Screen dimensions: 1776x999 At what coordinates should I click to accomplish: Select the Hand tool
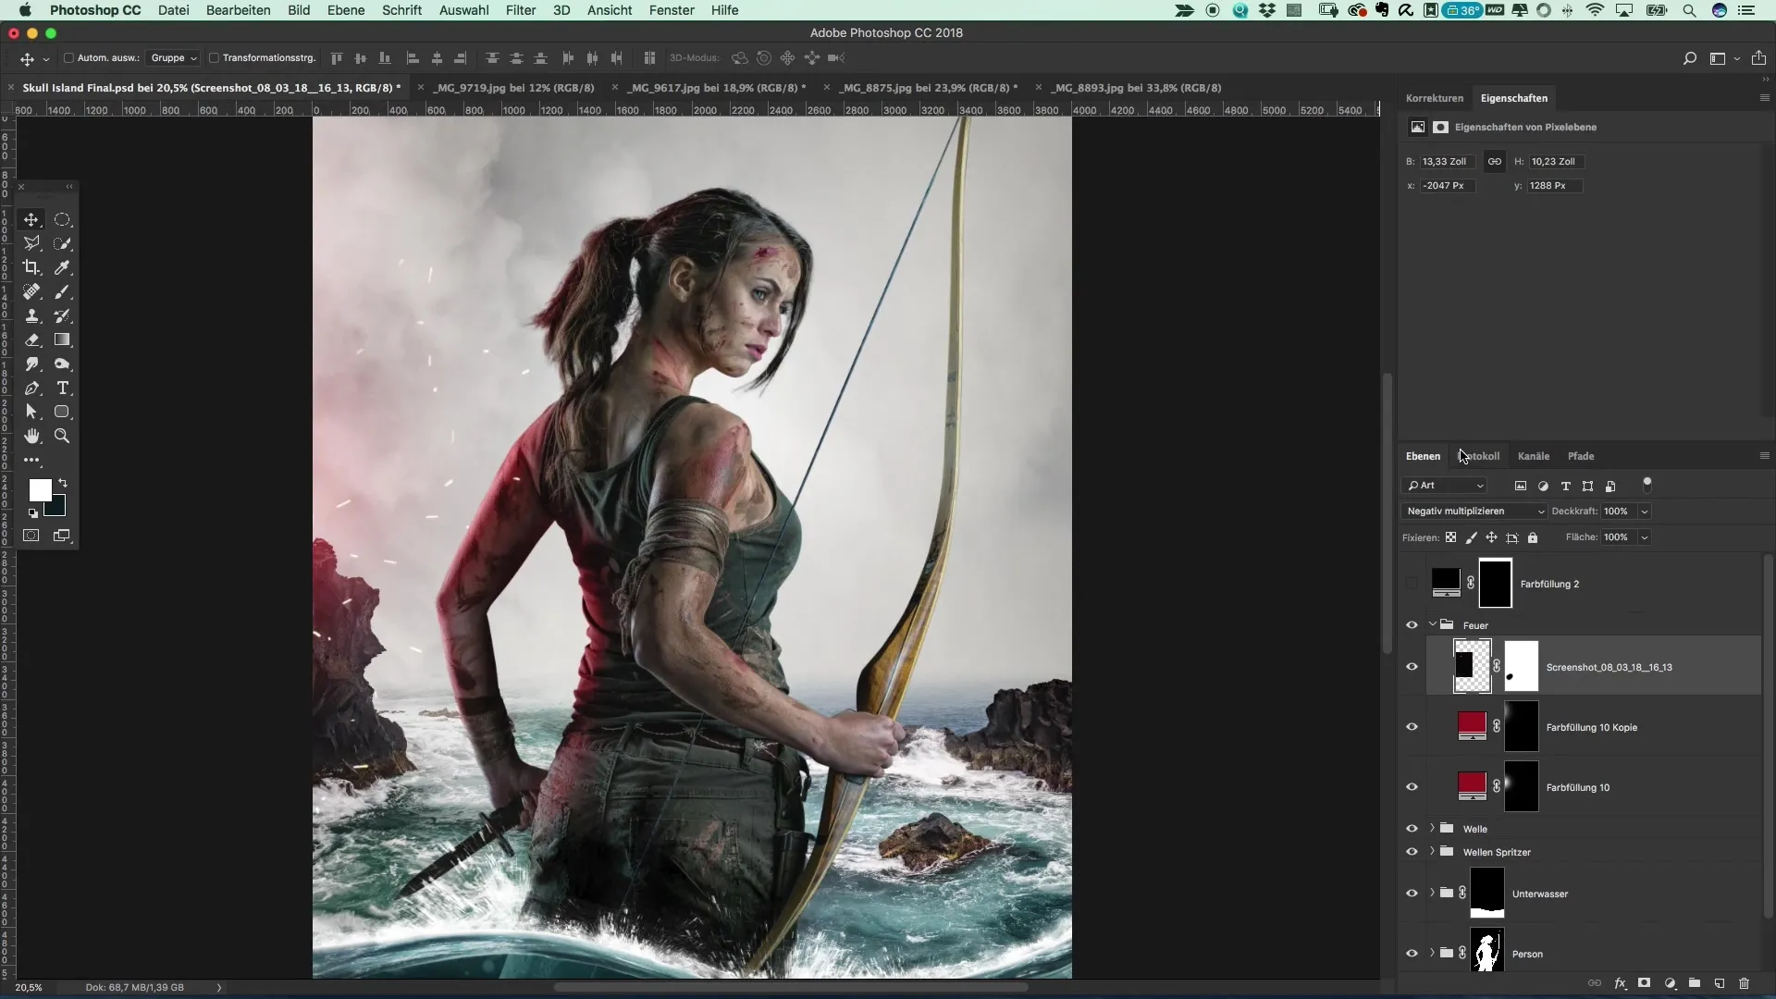pyautogui.click(x=31, y=436)
